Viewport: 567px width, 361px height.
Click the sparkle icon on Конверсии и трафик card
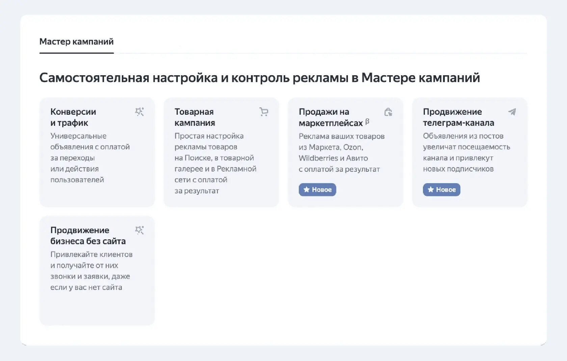139,112
